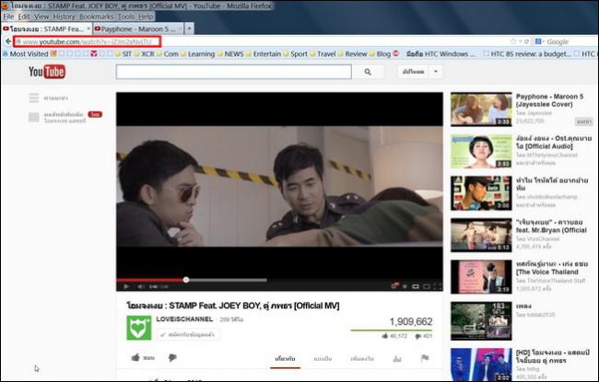The height and width of the screenshot is (382, 599).
Task: Open the XCR bookmark folder
Action: point(145,53)
